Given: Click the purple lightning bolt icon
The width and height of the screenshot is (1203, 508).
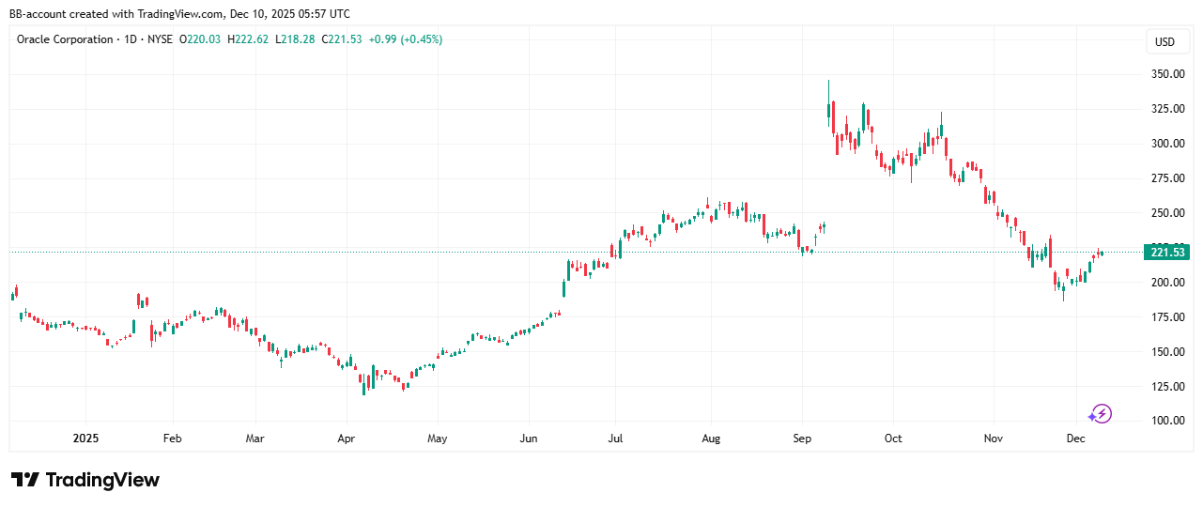Looking at the screenshot, I should tap(1100, 413).
